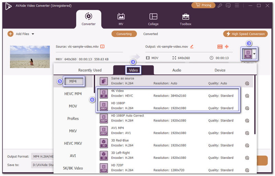Click the beach video thumbnail

30,57
